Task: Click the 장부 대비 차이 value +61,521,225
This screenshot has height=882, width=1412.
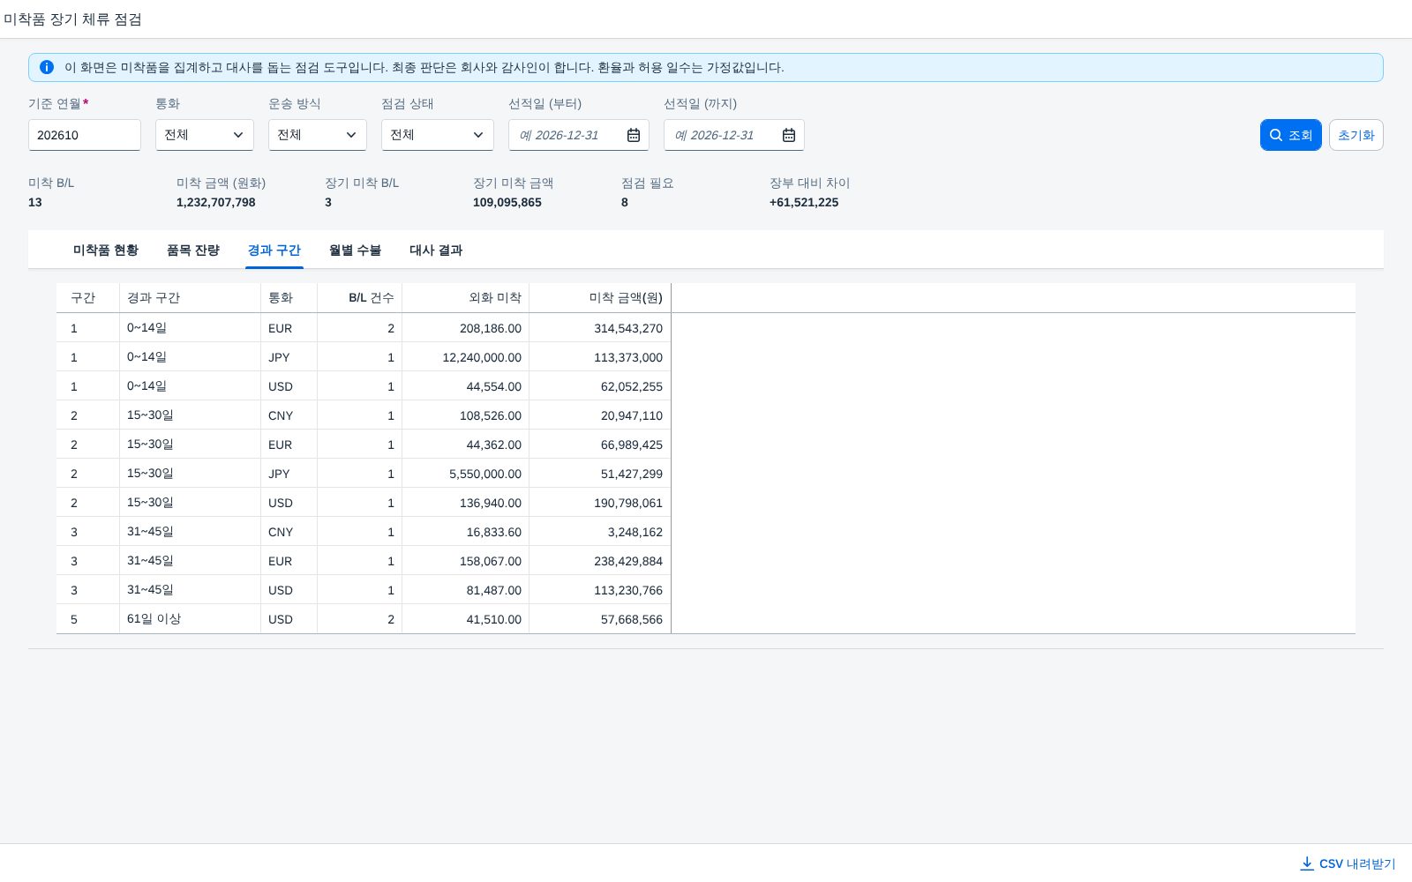Action: [x=804, y=202]
